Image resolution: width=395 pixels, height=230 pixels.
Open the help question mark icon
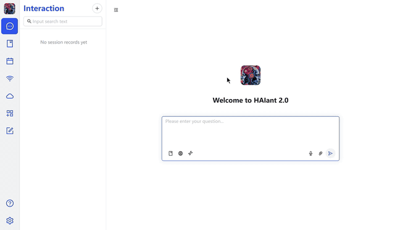point(10,203)
